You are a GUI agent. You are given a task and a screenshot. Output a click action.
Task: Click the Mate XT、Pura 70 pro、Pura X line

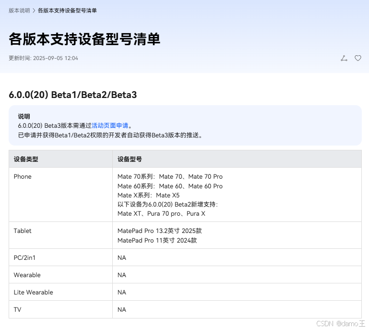coord(161,213)
